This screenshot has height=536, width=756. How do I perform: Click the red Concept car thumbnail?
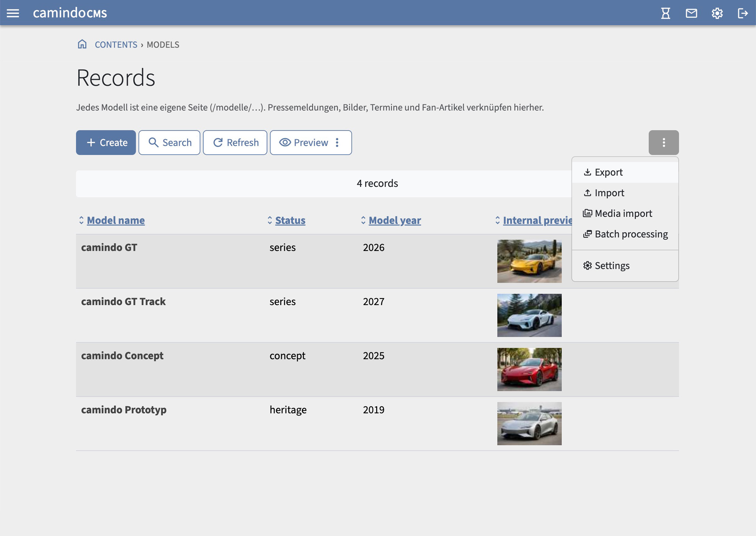(x=529, y=370)
